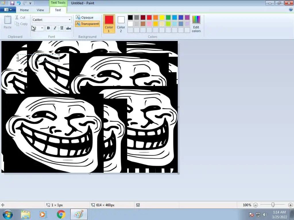Pick the gold color swatch
The width and height of the screenshot is (294, 220).
[156, 24]
